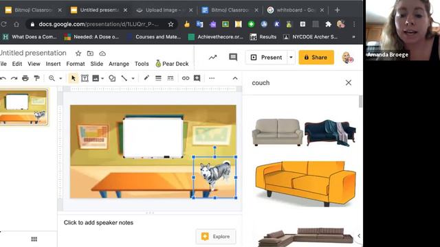Click the search panel scrollbar

coord(360,102)
